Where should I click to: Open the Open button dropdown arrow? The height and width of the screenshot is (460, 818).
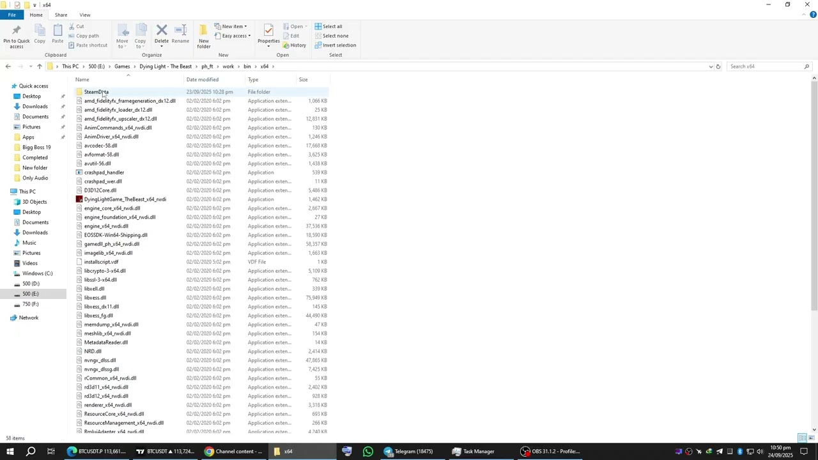pyautogui.click(x=305, y=26)
